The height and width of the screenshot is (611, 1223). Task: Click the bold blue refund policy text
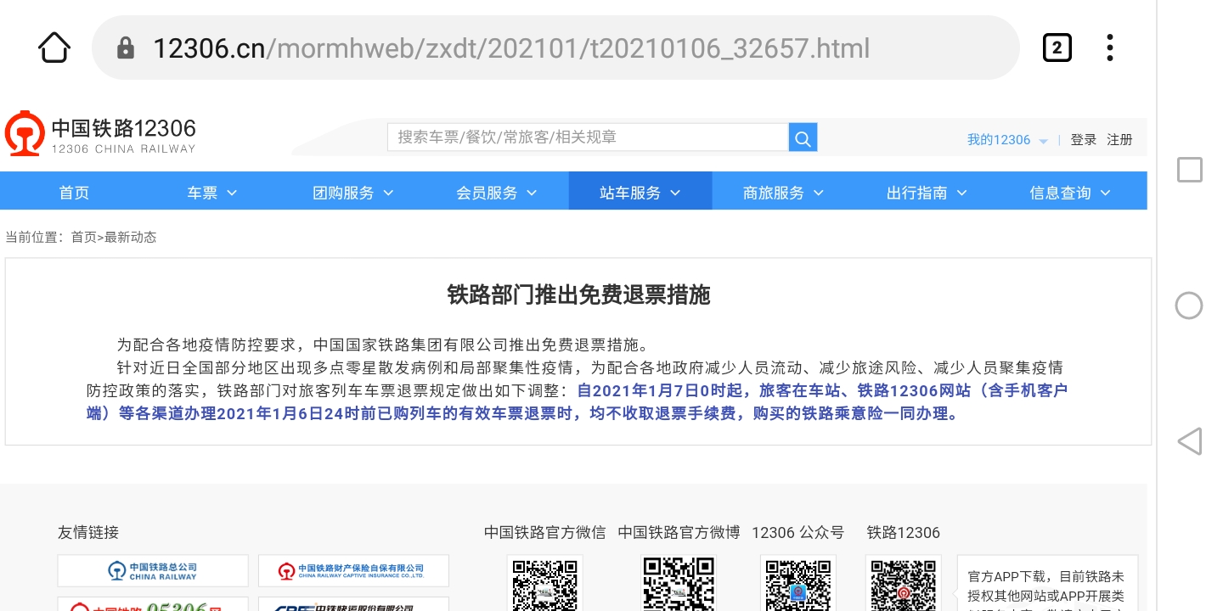(578, 402)
